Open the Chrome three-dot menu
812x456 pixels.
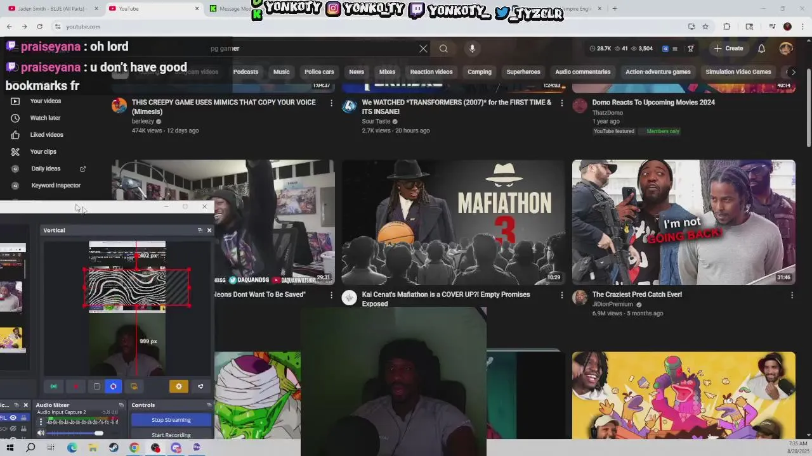[x=802, y=27]
